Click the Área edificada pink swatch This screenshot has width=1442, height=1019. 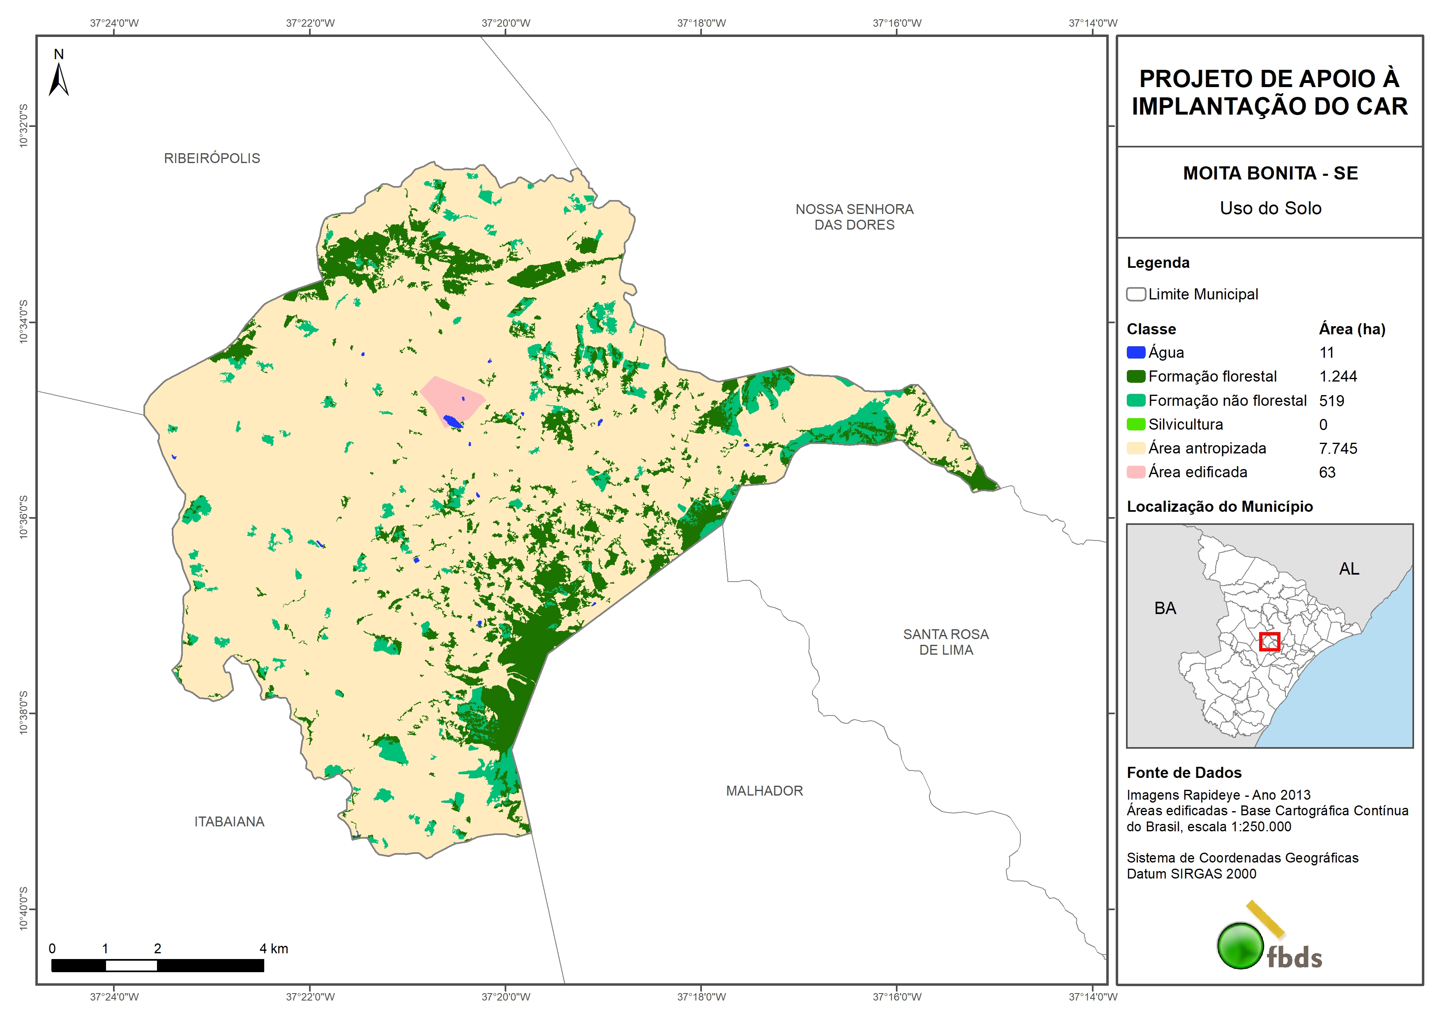[x=1135, y=472]
